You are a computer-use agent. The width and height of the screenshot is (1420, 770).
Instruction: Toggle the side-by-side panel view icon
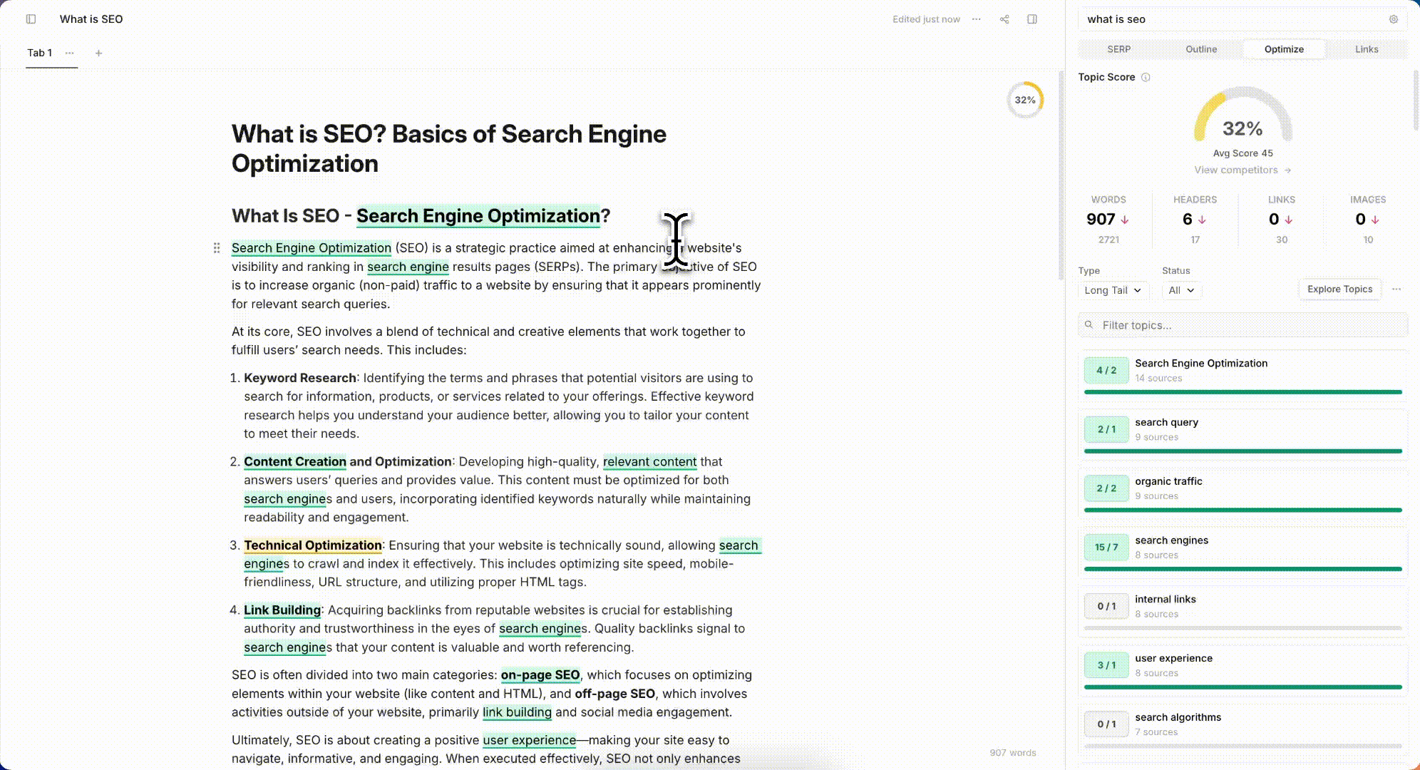pyautogui.click(x=1031, y=19)
